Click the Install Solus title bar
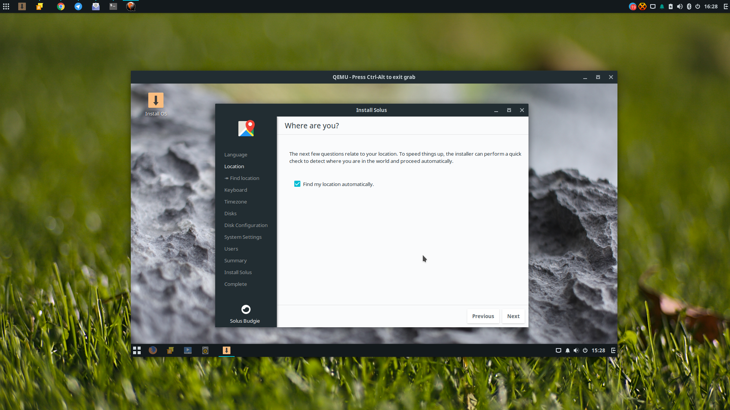 coord(371,110)
